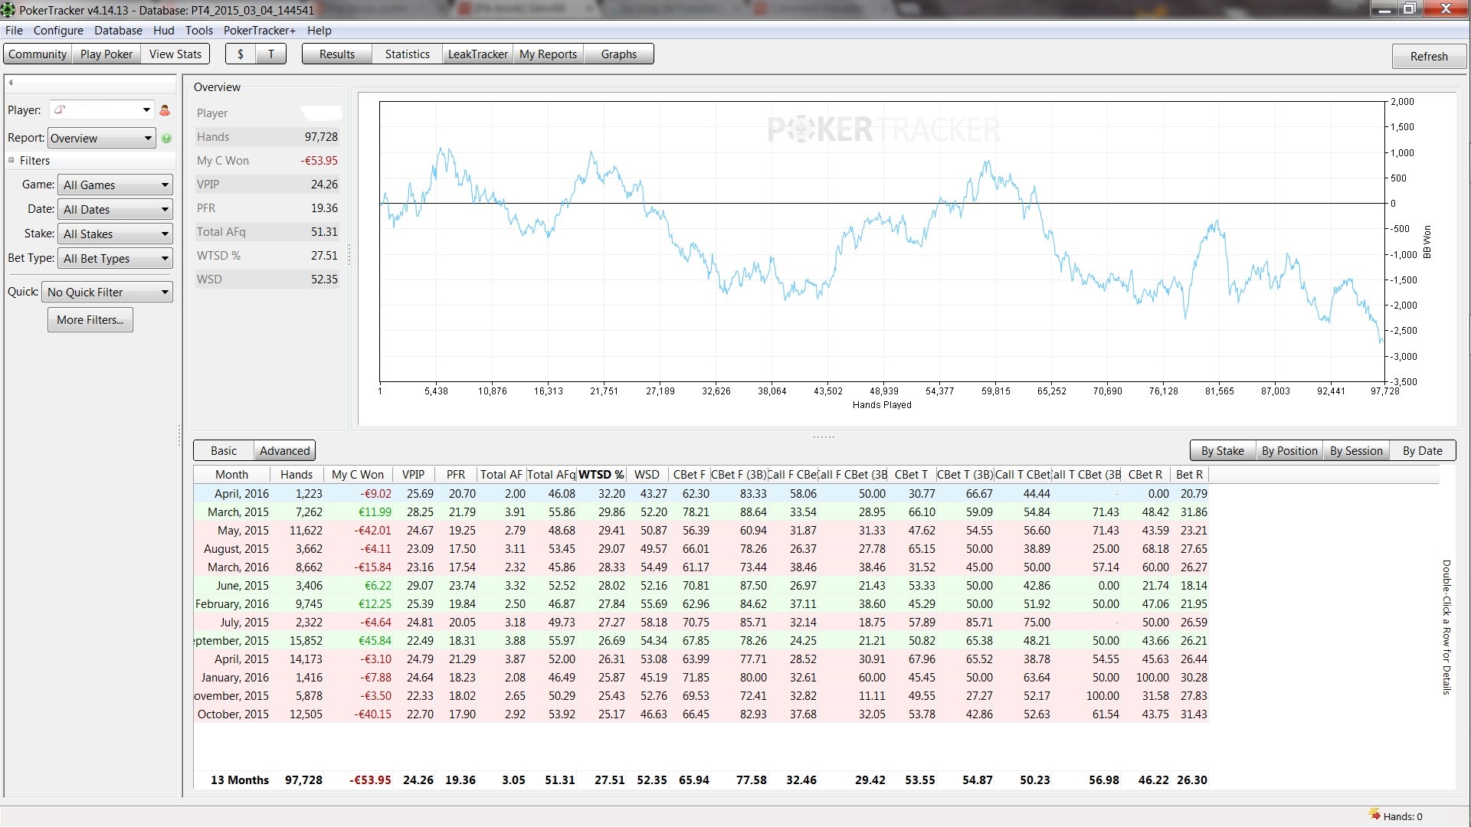
Task: Sort by the Hands column header
Action: (296, 475)
